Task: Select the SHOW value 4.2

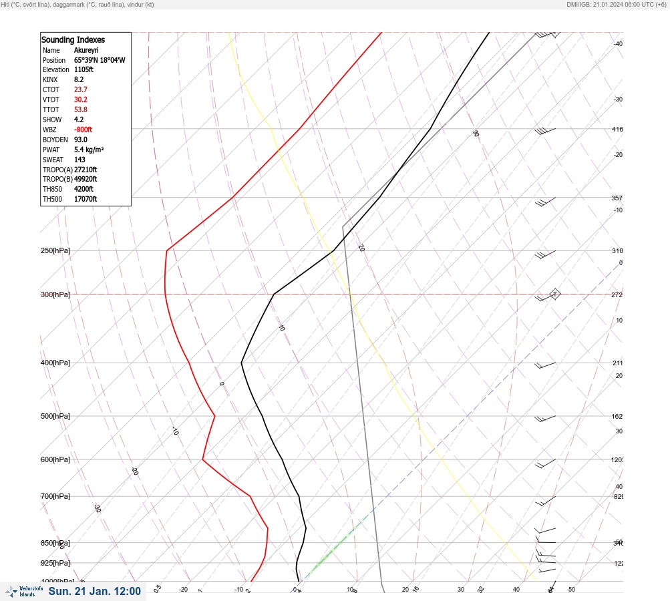Action: pos(79,120)
